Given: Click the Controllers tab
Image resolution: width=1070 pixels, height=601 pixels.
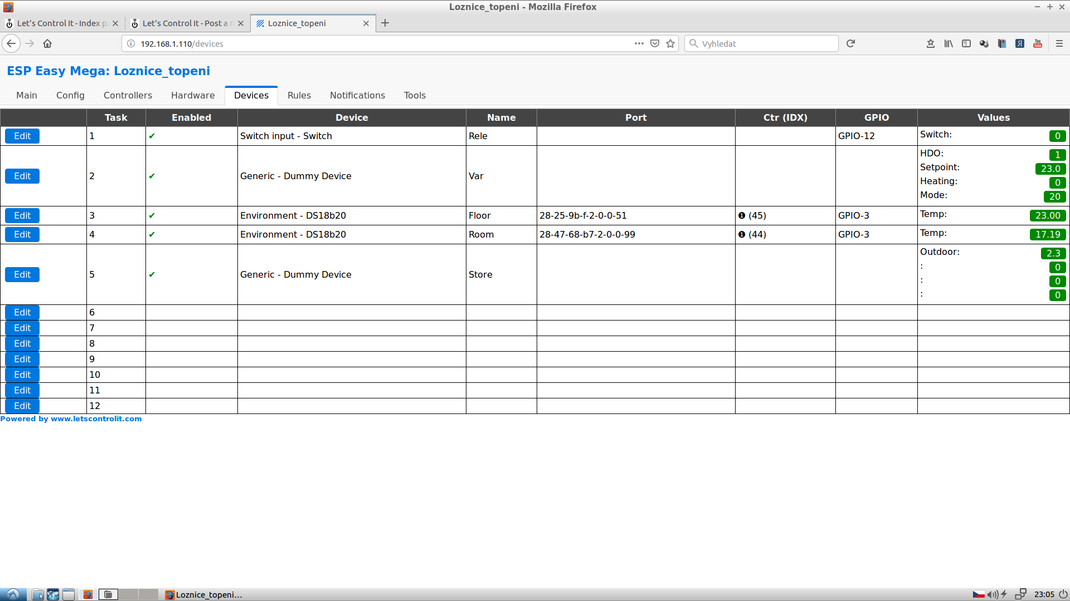Looking at the screenshot, I should tap(128, 95).
